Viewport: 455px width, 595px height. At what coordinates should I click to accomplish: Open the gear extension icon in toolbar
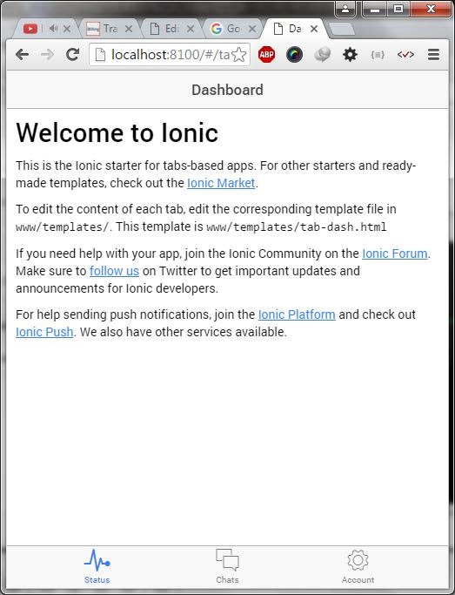(350, 55)
